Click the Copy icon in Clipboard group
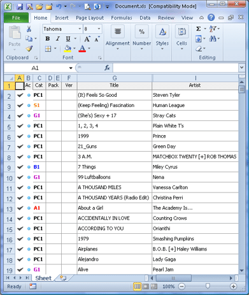Screen dimensions: 249x295 tap(29, 39)
